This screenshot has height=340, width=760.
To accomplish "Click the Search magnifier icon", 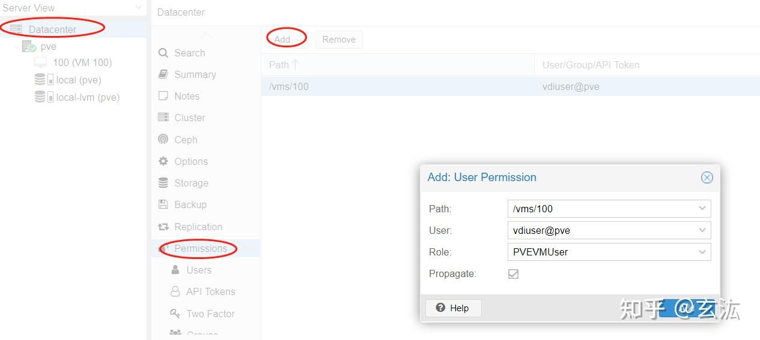I will tap(163, 53).
